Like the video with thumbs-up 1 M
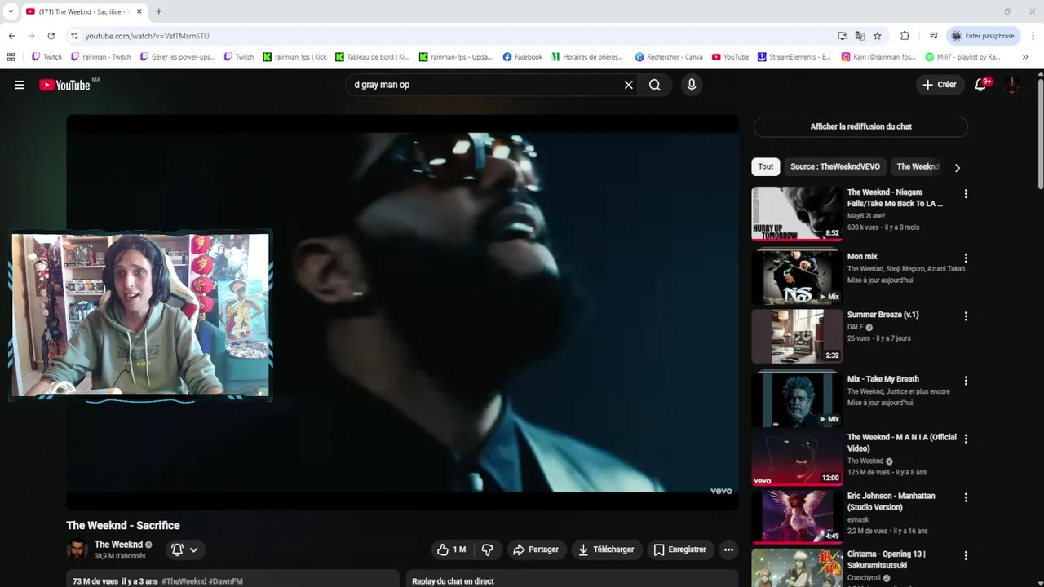Screen dimensions: 1044x587 [x=452, y=549]
